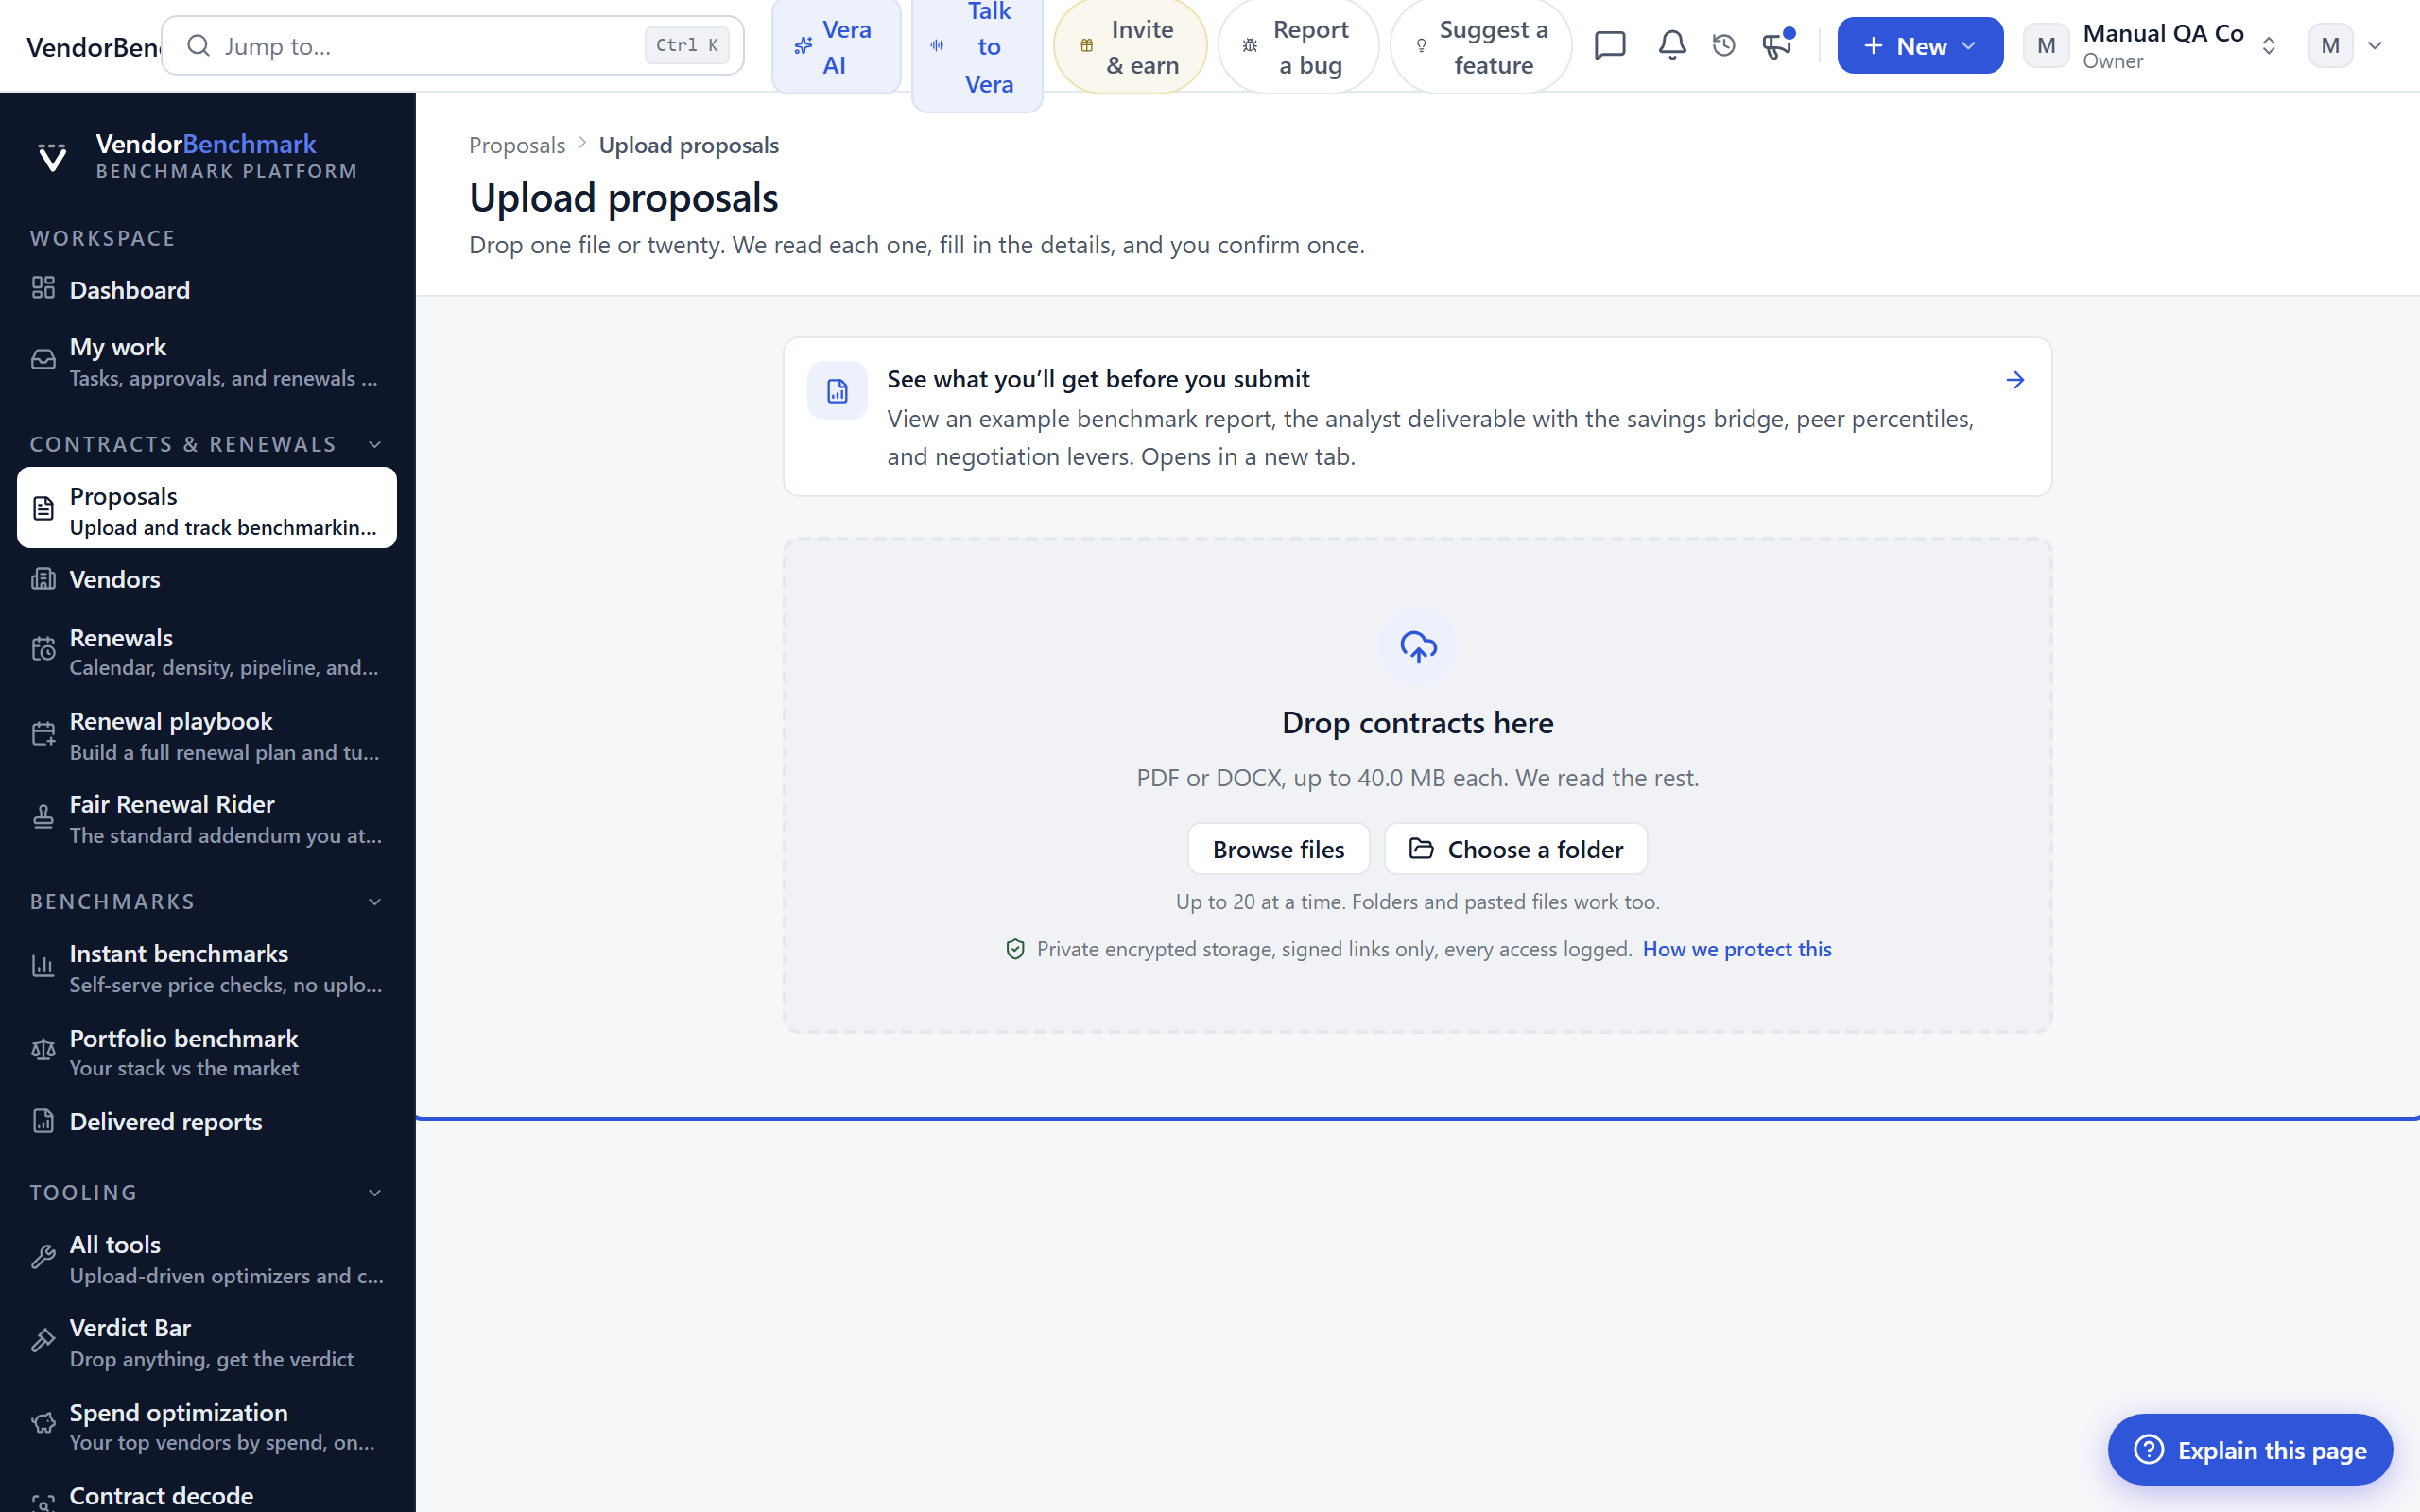Viewport: 2420px width, 1512px height.
Task: Open the notifications bell
Action: (1672, 45)
